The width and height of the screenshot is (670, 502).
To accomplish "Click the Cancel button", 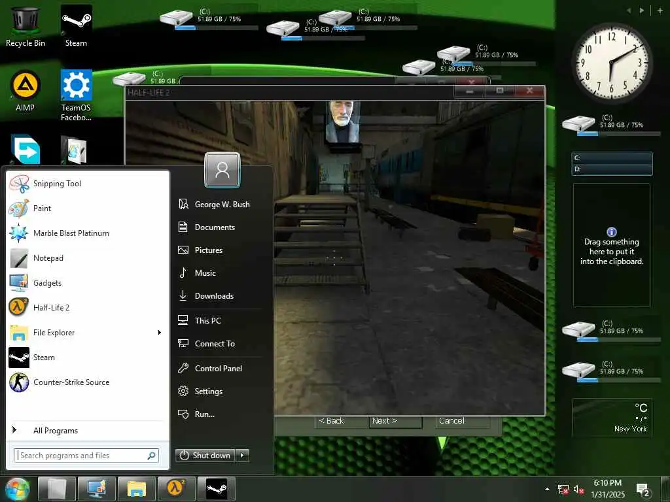I will tap(462, 422).
